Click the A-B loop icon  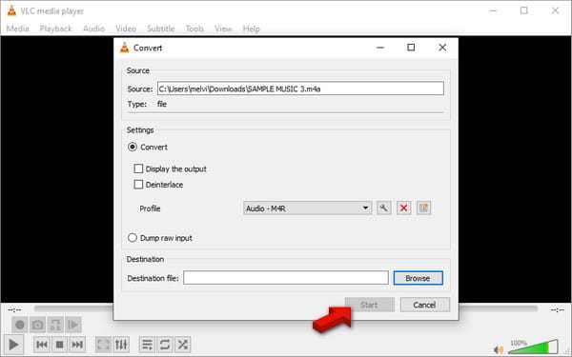[55, 325]
